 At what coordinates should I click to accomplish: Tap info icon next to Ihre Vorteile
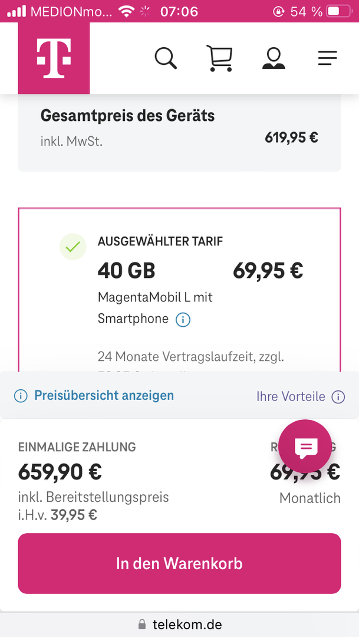tap(338, 396)
